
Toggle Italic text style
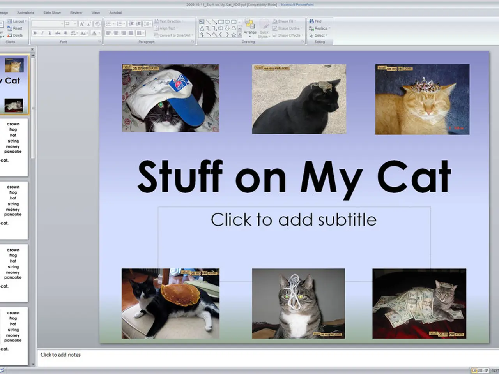42,33
